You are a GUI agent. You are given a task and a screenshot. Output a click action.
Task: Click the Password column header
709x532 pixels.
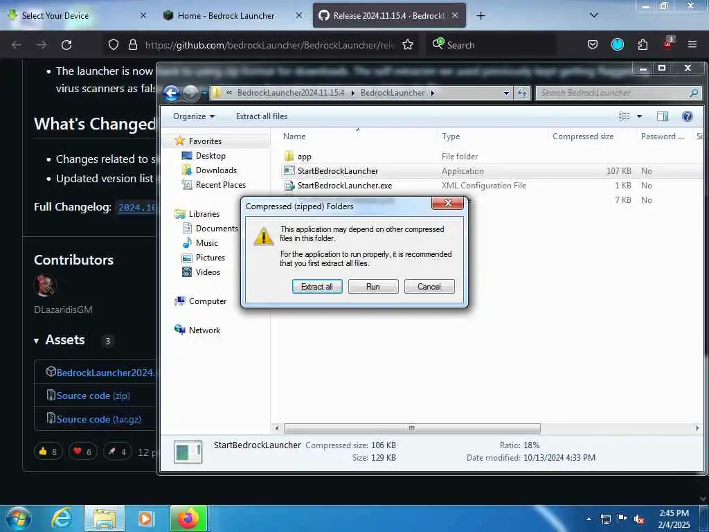pyautogui.click(x=663, y=136)
